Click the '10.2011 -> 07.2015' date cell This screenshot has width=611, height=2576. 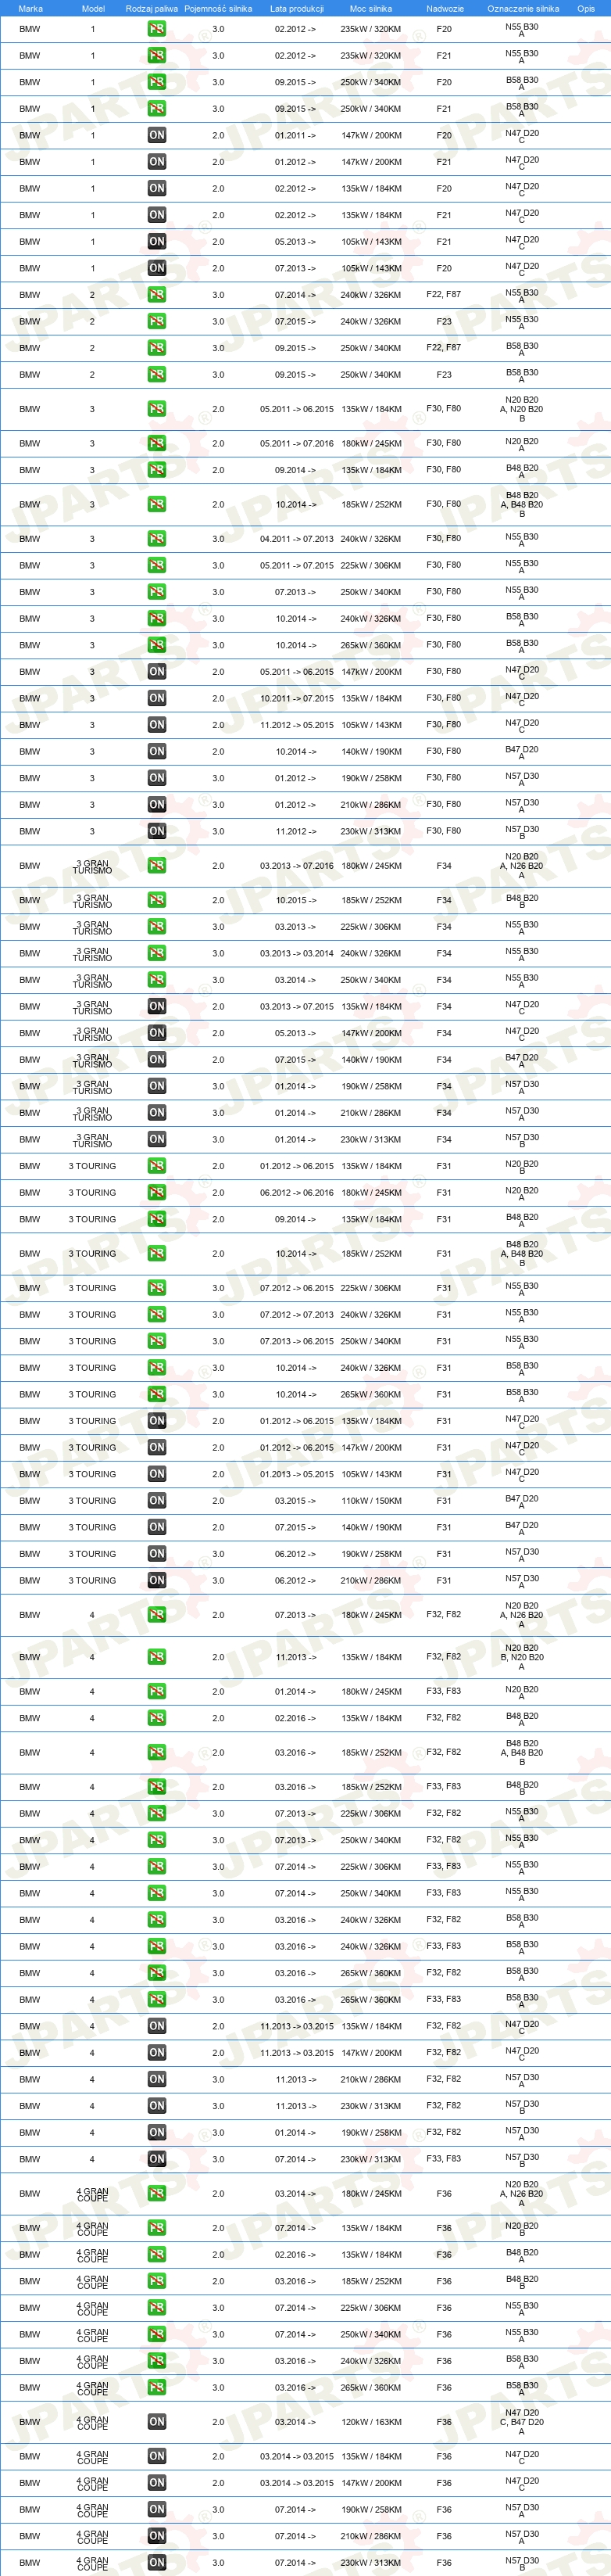[x=297, y=699]
